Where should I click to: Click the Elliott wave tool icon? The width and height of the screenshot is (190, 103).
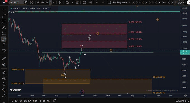tap(180, 2)
